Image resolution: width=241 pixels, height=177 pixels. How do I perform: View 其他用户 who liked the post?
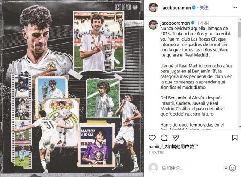(x=180, y=147)
